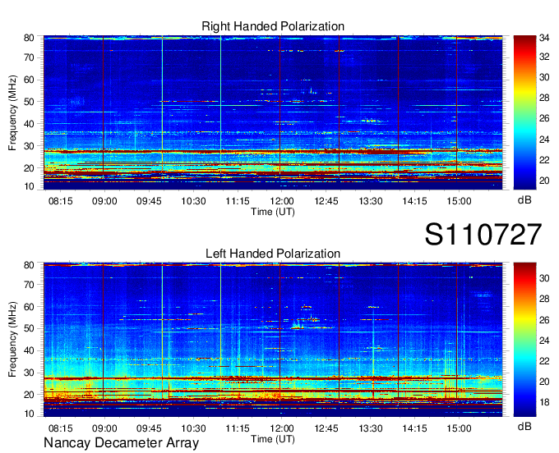The height and width of the screenshot is (453, 559).
Task: Select the S110727 observation label
Action: 483,234
